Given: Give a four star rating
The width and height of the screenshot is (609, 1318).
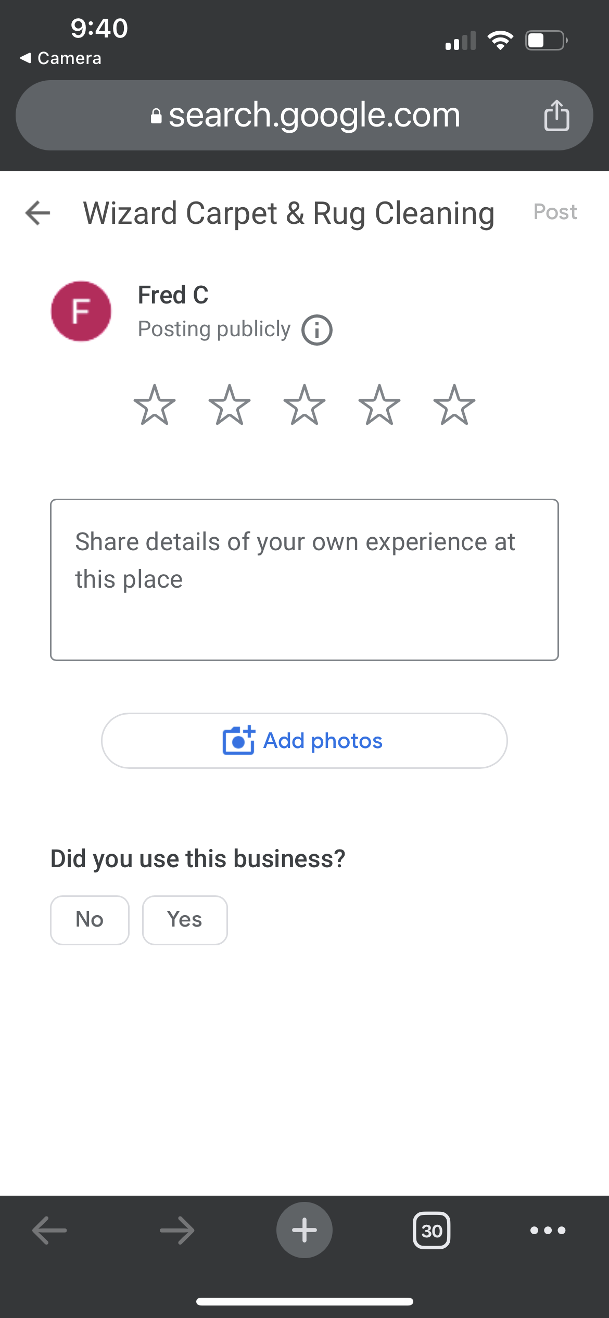Looking at the screenshot, I should pyautogui.click(x=379, y=405).
